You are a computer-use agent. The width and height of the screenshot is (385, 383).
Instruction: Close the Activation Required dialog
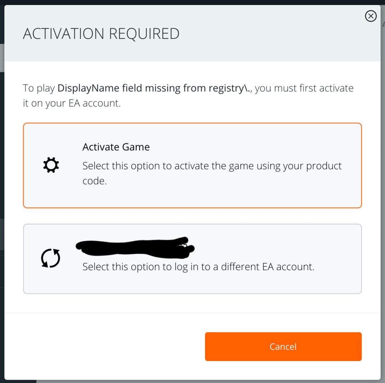coord(371,16)
